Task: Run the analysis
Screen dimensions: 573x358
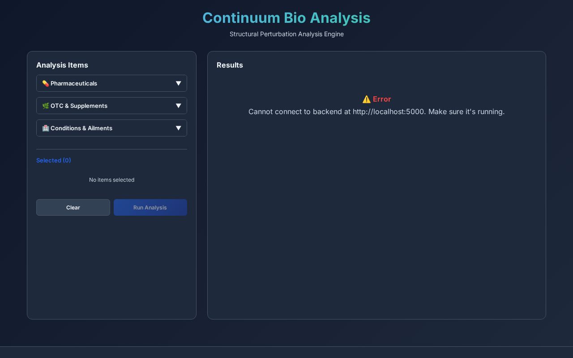Action: 150,207
